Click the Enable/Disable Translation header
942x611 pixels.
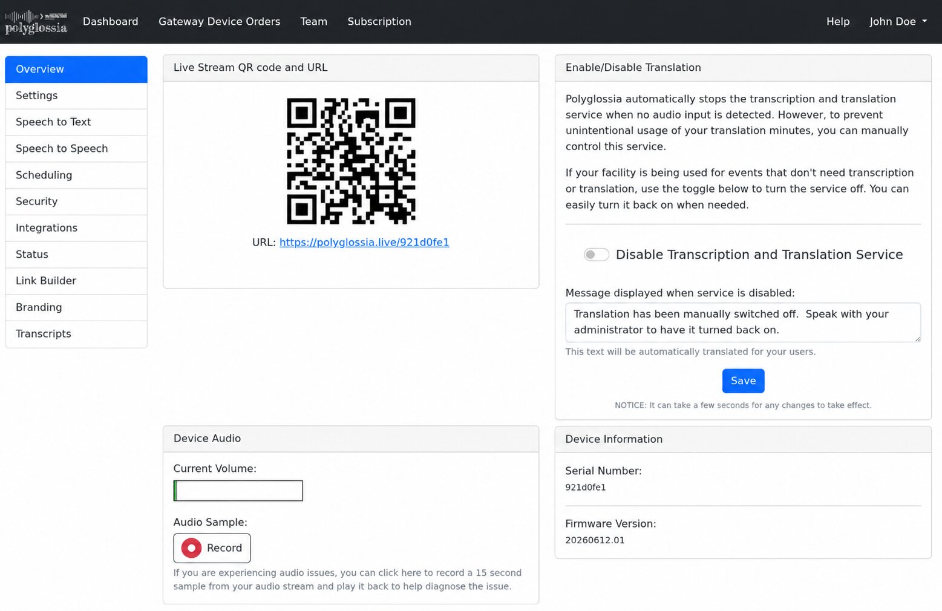pos(743,68)
